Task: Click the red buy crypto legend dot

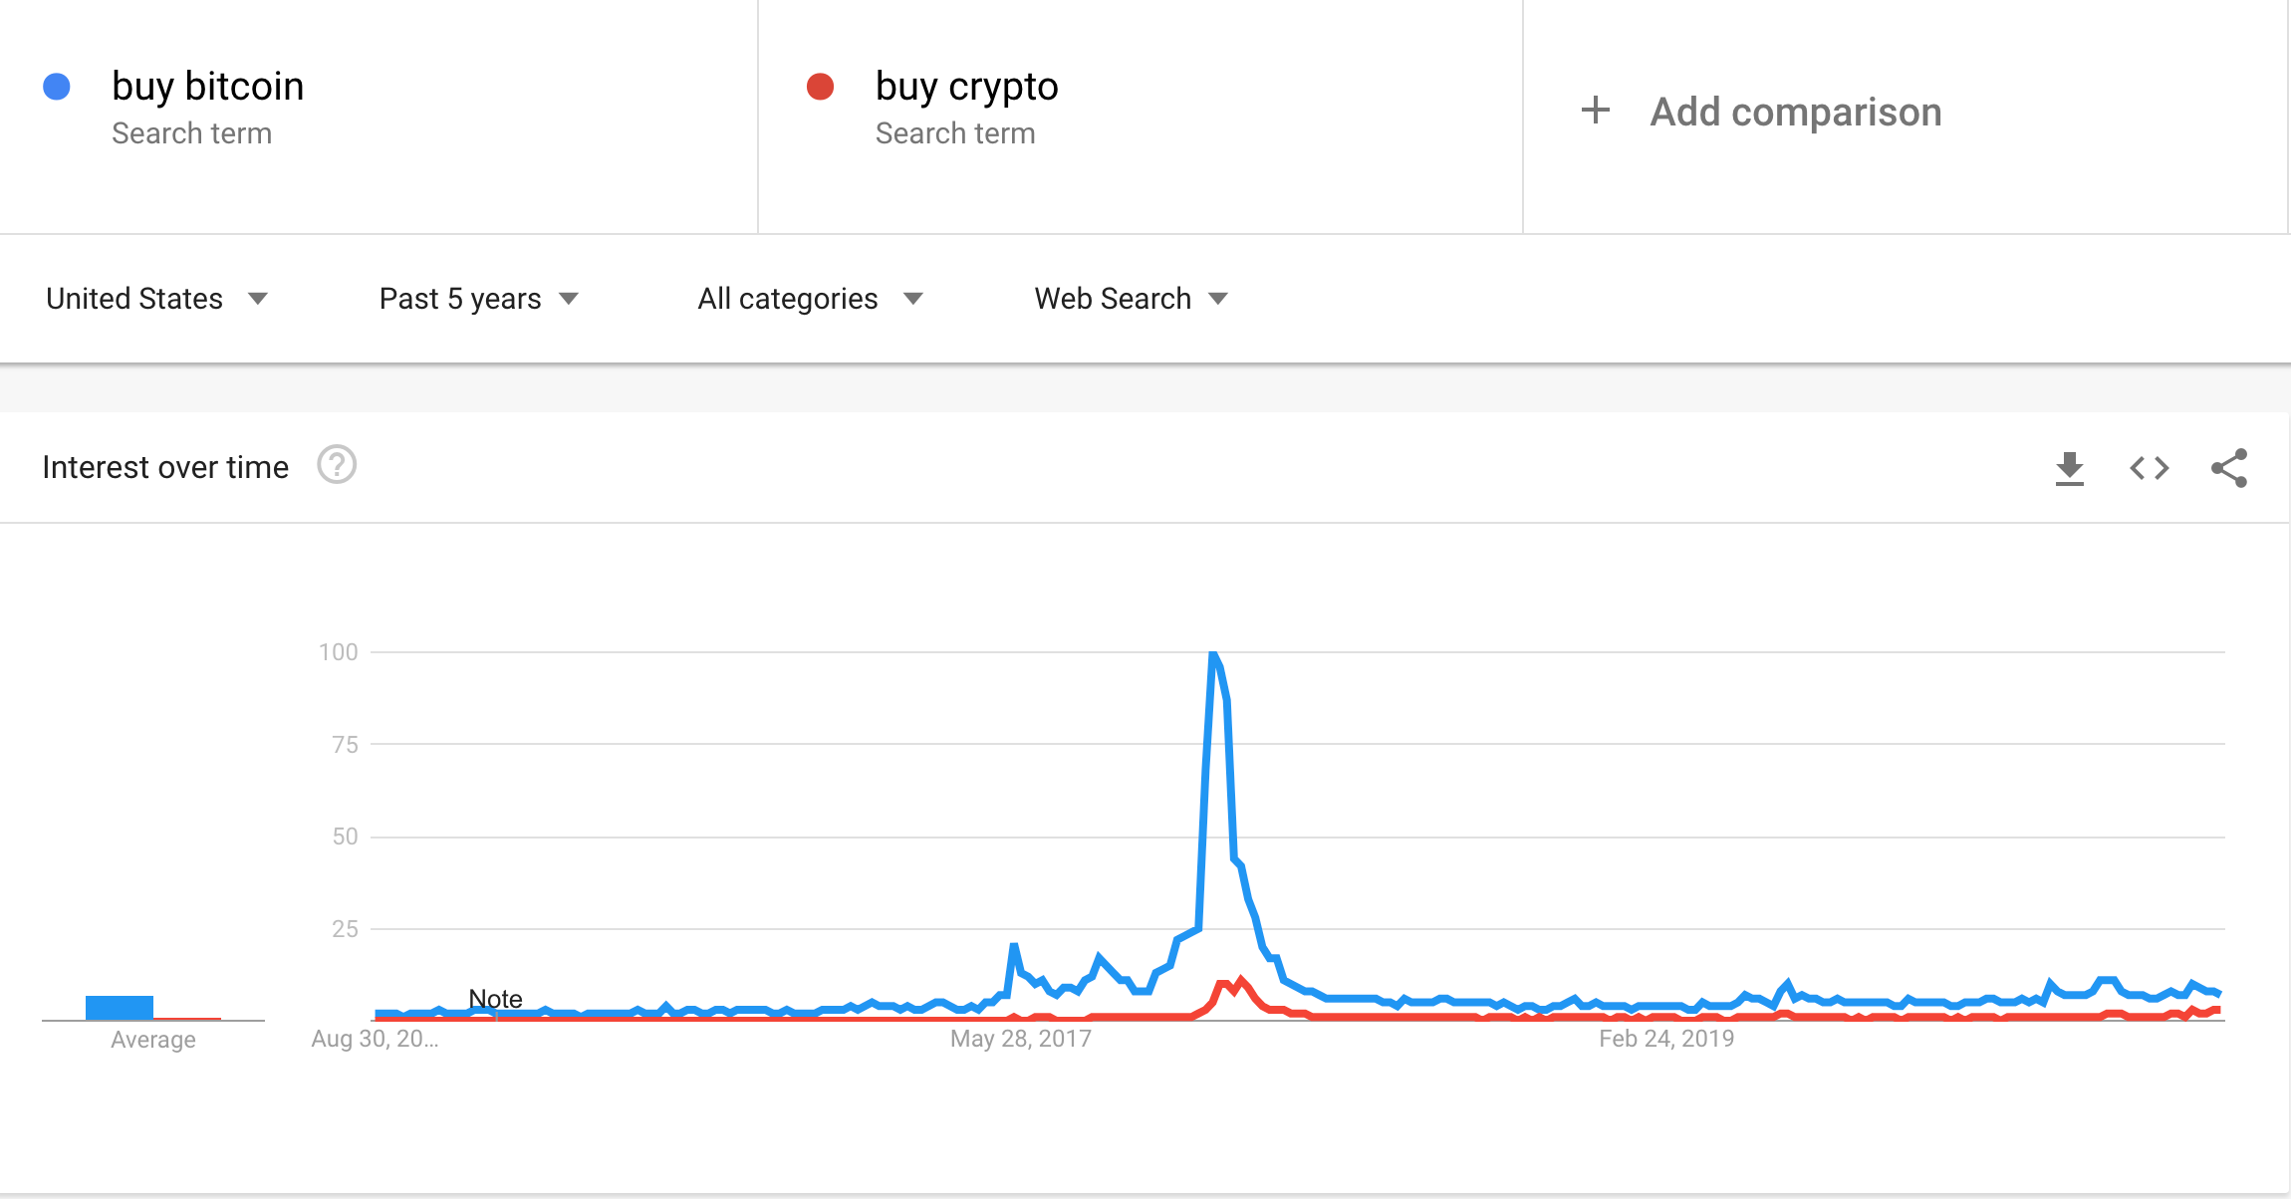Action: coord(819,85)
